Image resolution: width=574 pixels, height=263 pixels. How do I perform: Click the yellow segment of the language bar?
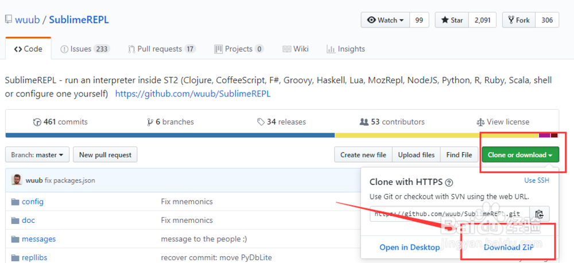pyautogui.click(x=437, y=135)
